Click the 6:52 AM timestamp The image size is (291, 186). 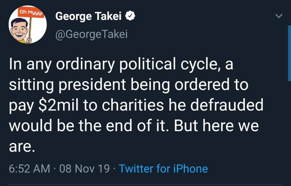point(29,169)
